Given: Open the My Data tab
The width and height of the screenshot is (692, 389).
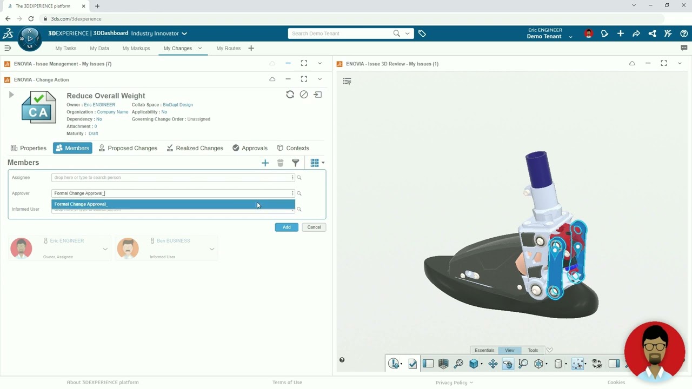Looking at the screenshot, I should [99, 48].
